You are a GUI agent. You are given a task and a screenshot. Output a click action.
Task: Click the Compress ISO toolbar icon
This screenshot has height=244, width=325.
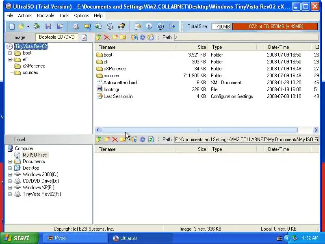[x=87, y=26]
